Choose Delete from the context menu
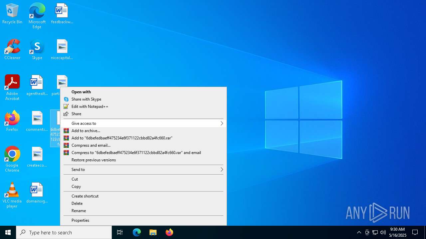Screen dimensions: 426x239 143,203
